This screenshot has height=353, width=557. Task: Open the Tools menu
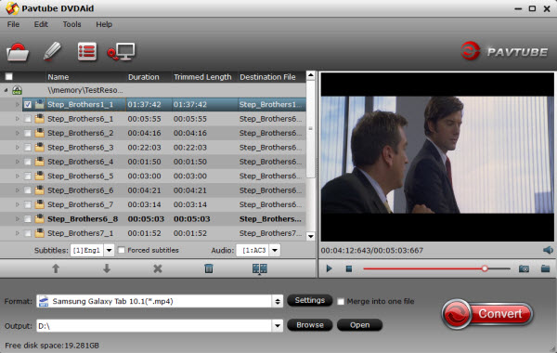[72, 24]
